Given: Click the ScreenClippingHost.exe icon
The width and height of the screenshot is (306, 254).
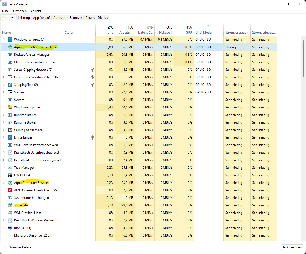Looking at the screenshot, I should click(10, 70).
